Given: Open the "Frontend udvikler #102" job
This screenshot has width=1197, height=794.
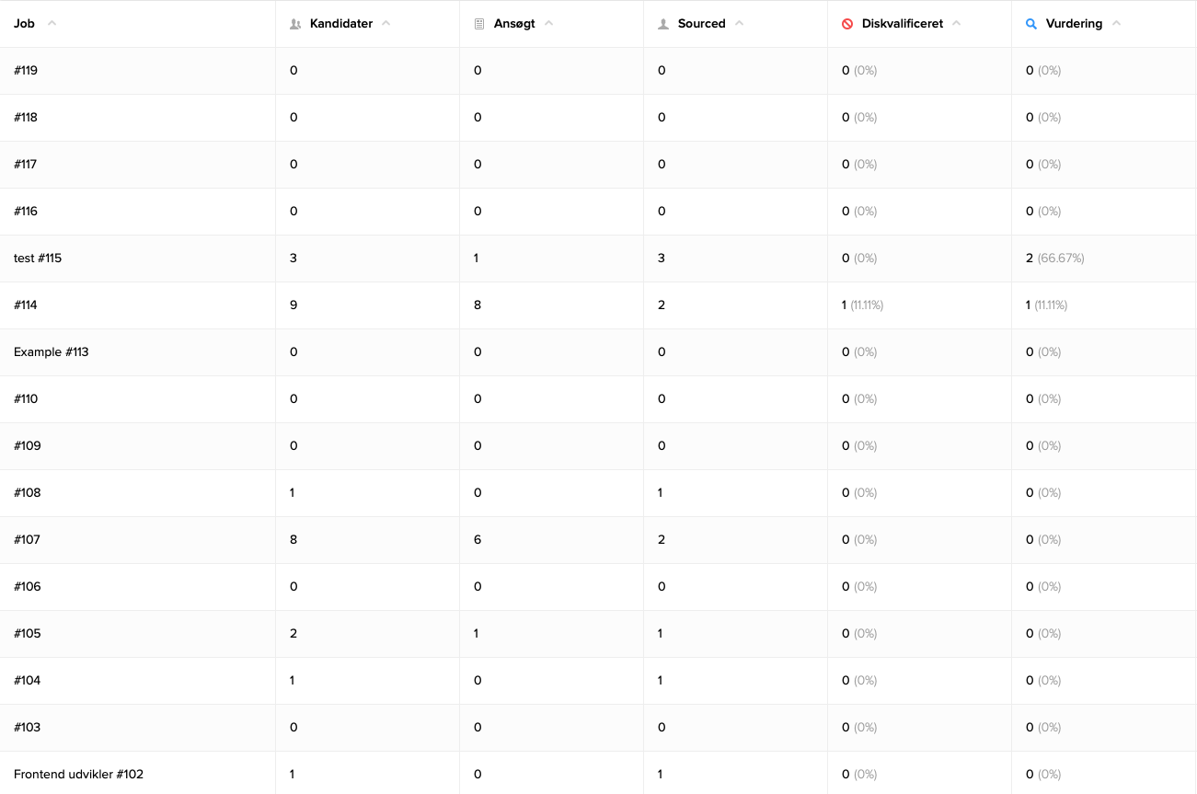Looking at the screenshot, I should click(x=78, y=775).
